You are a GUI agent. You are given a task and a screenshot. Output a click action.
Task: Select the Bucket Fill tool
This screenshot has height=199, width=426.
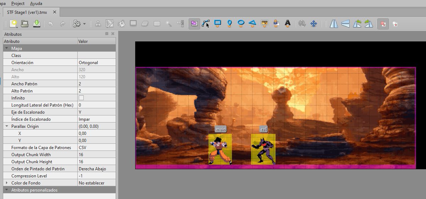[x=121, y=24]
